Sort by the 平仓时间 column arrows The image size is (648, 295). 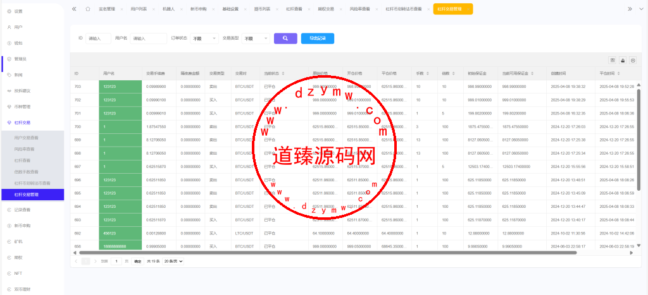point(619,73)
